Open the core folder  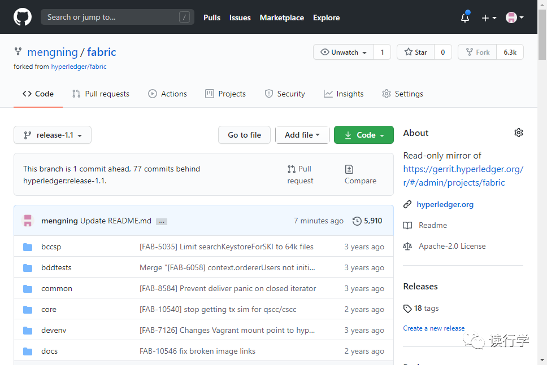49,309
